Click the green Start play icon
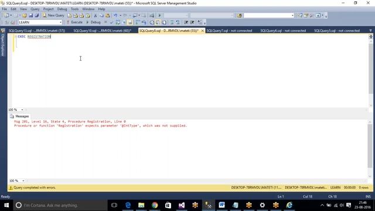Viewport: 375px width, 211px height. pyautogui.click(x=160, y=16)
